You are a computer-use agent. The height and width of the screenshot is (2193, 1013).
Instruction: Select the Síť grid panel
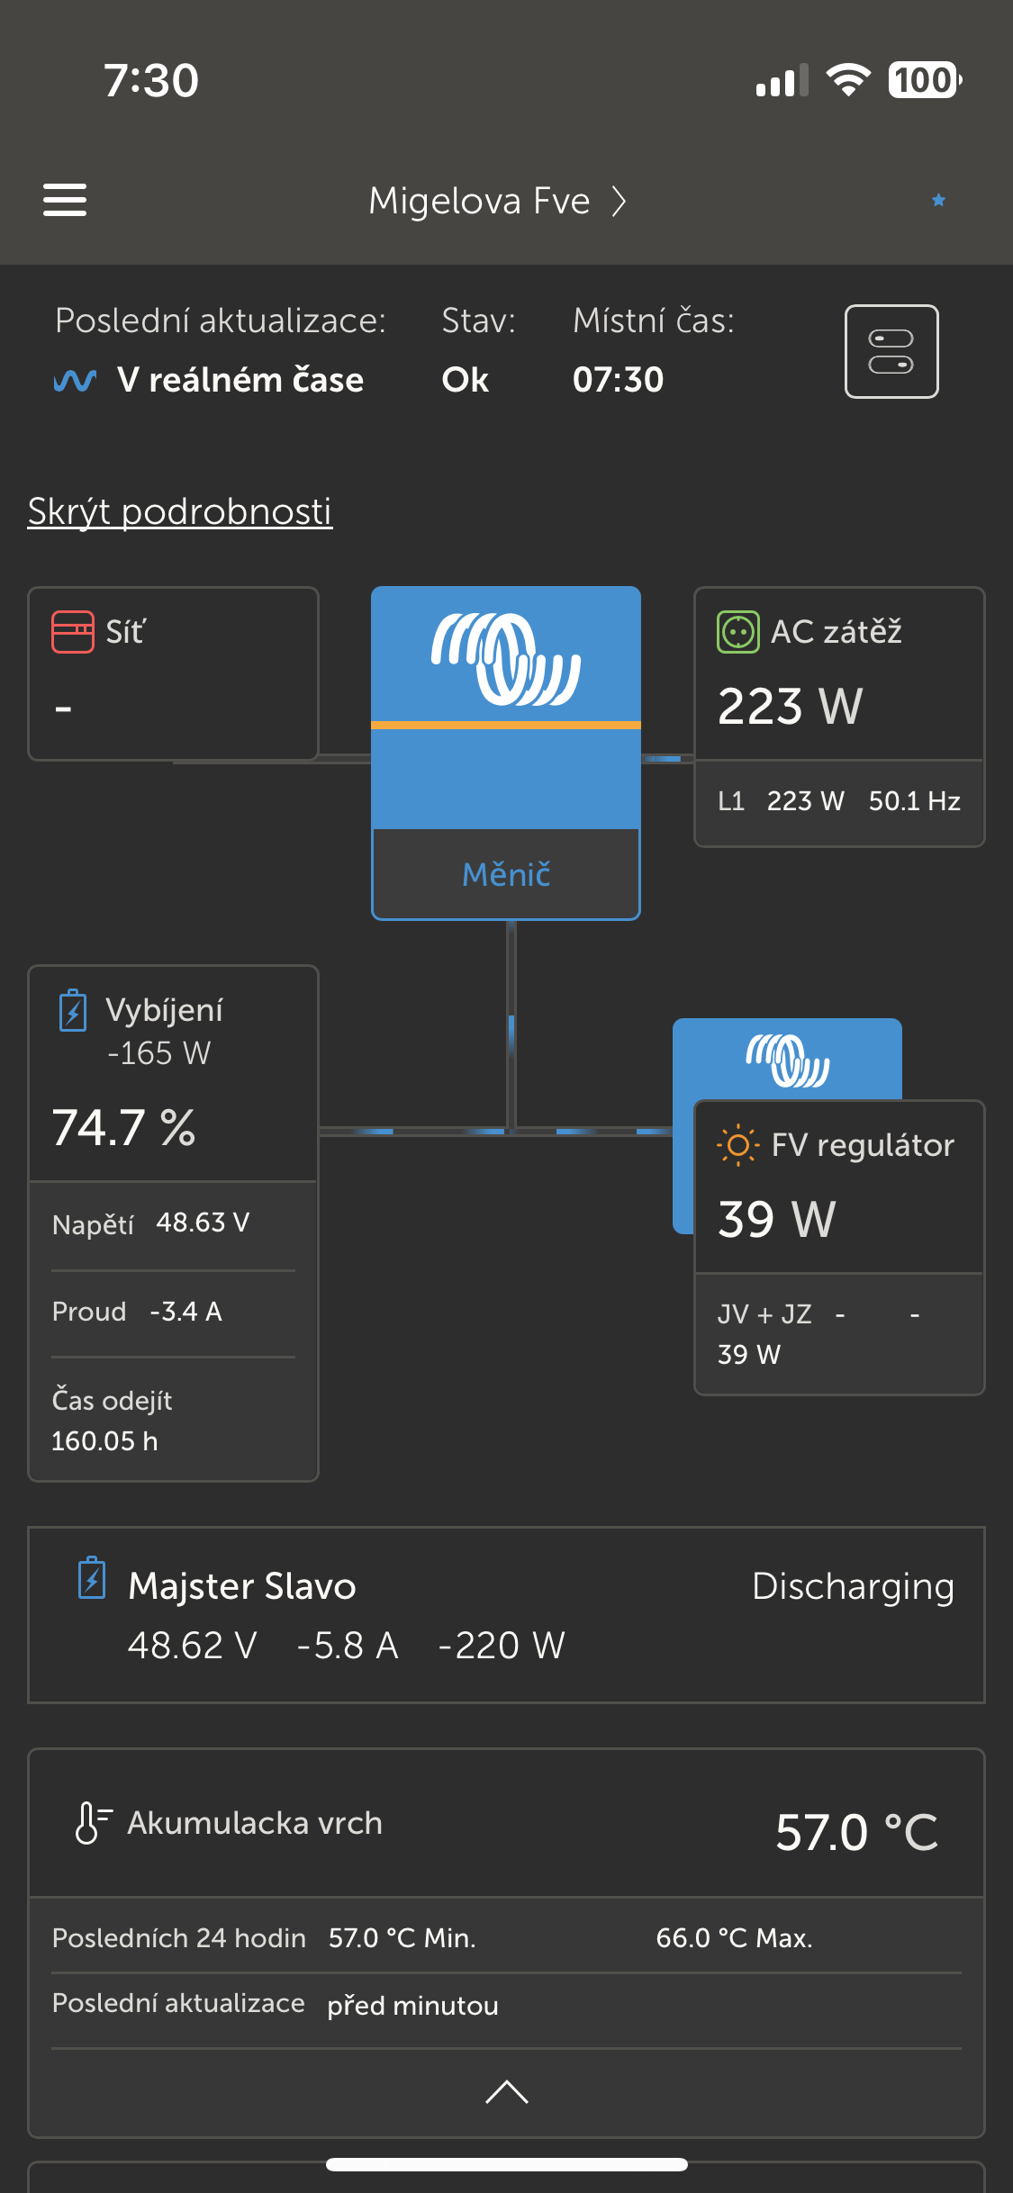pos(173,673)
